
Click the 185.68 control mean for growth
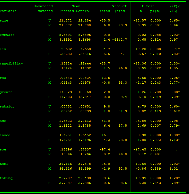[85, 92]
